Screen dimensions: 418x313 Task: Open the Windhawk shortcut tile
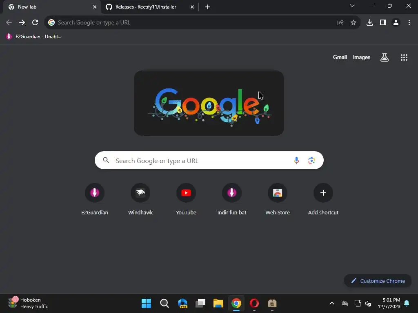coord(140,200)
